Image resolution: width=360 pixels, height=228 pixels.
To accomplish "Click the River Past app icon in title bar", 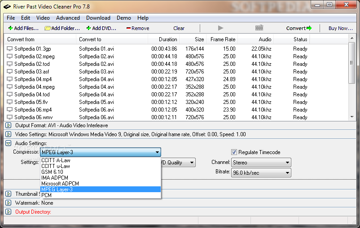I will (7, 7).
